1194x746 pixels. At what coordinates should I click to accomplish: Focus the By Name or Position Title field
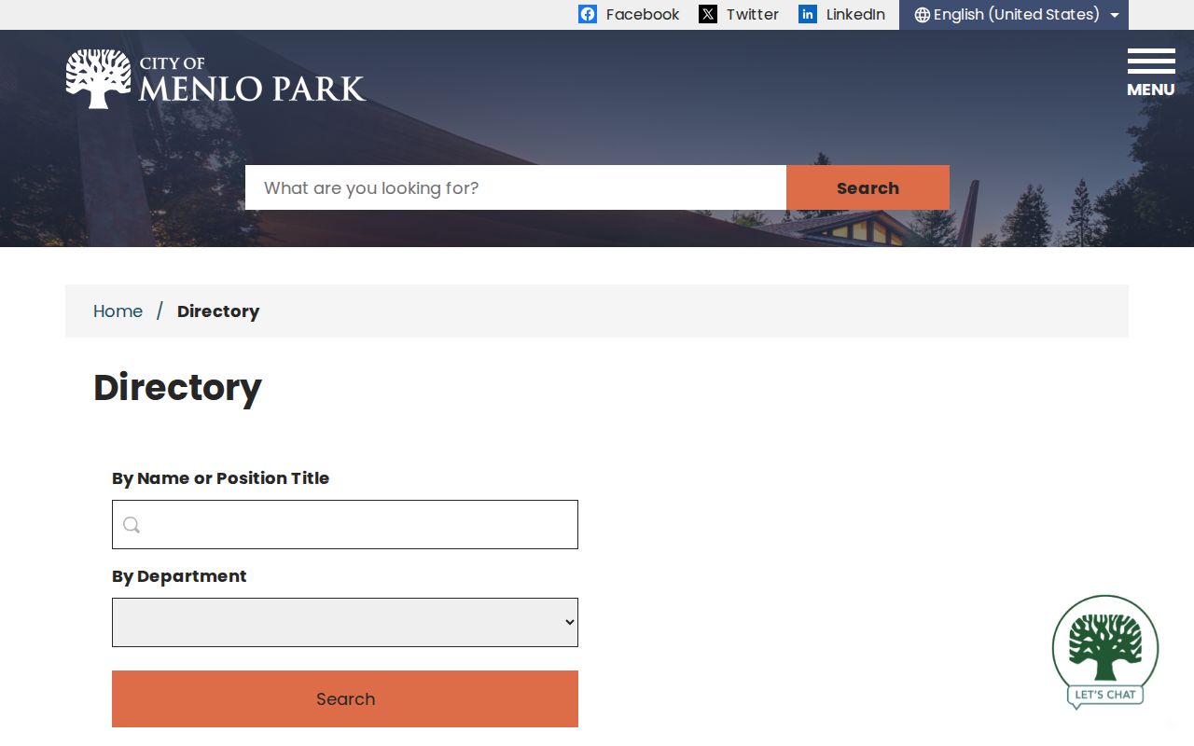(x=345, y=524)
